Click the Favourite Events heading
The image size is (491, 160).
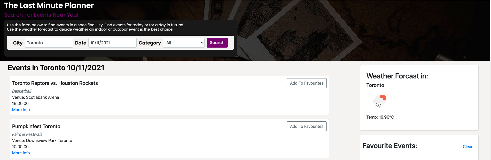(x=390, y=146)
